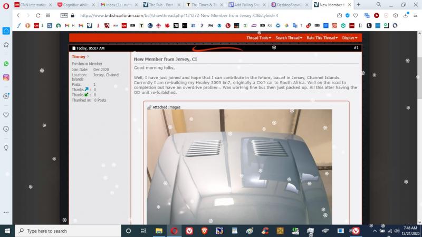422x237 pixels.
Task: Open the Opera sidebar Bookmarks star
Action: click(6, 45)
